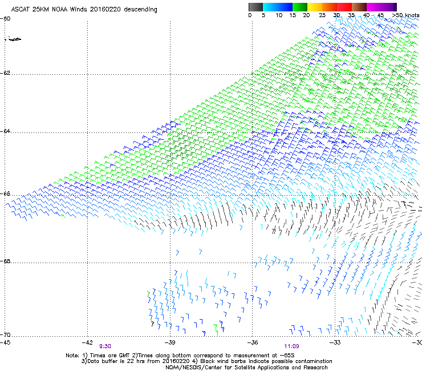Click the brown 35-40 knots color segment
The image size is (422, 371).
click(359, 7)
